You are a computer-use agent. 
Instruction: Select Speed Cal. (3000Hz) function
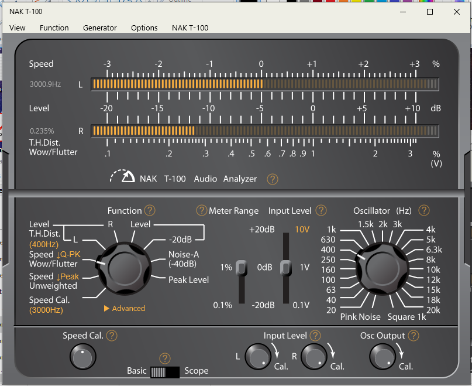pyautogui.click(x=49, y=305)
